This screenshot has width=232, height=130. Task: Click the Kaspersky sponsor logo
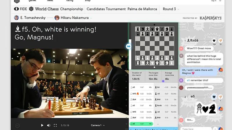(x=211, y=18)
